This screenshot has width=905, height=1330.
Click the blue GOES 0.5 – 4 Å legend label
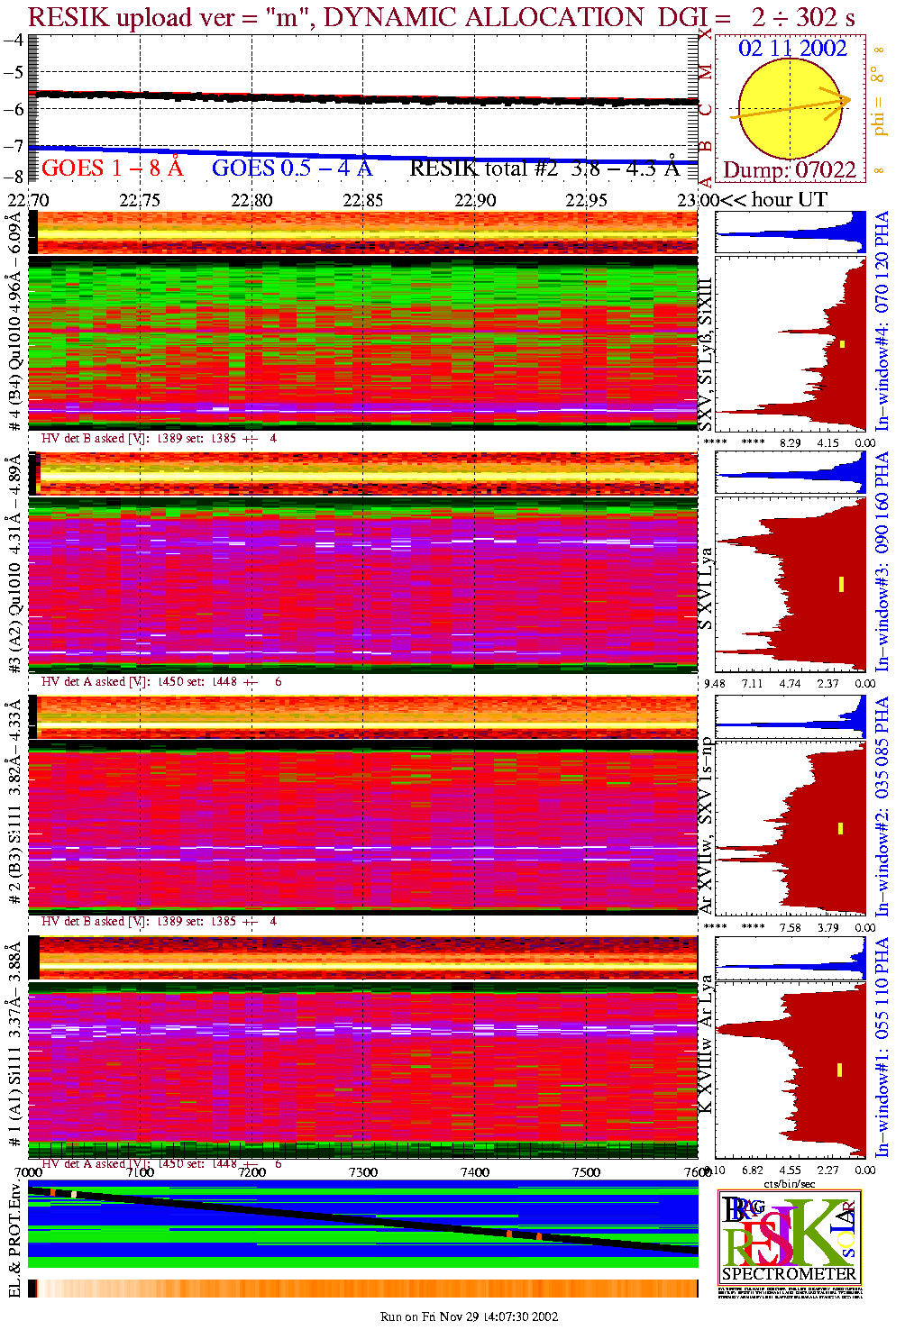tap(291, 169)
